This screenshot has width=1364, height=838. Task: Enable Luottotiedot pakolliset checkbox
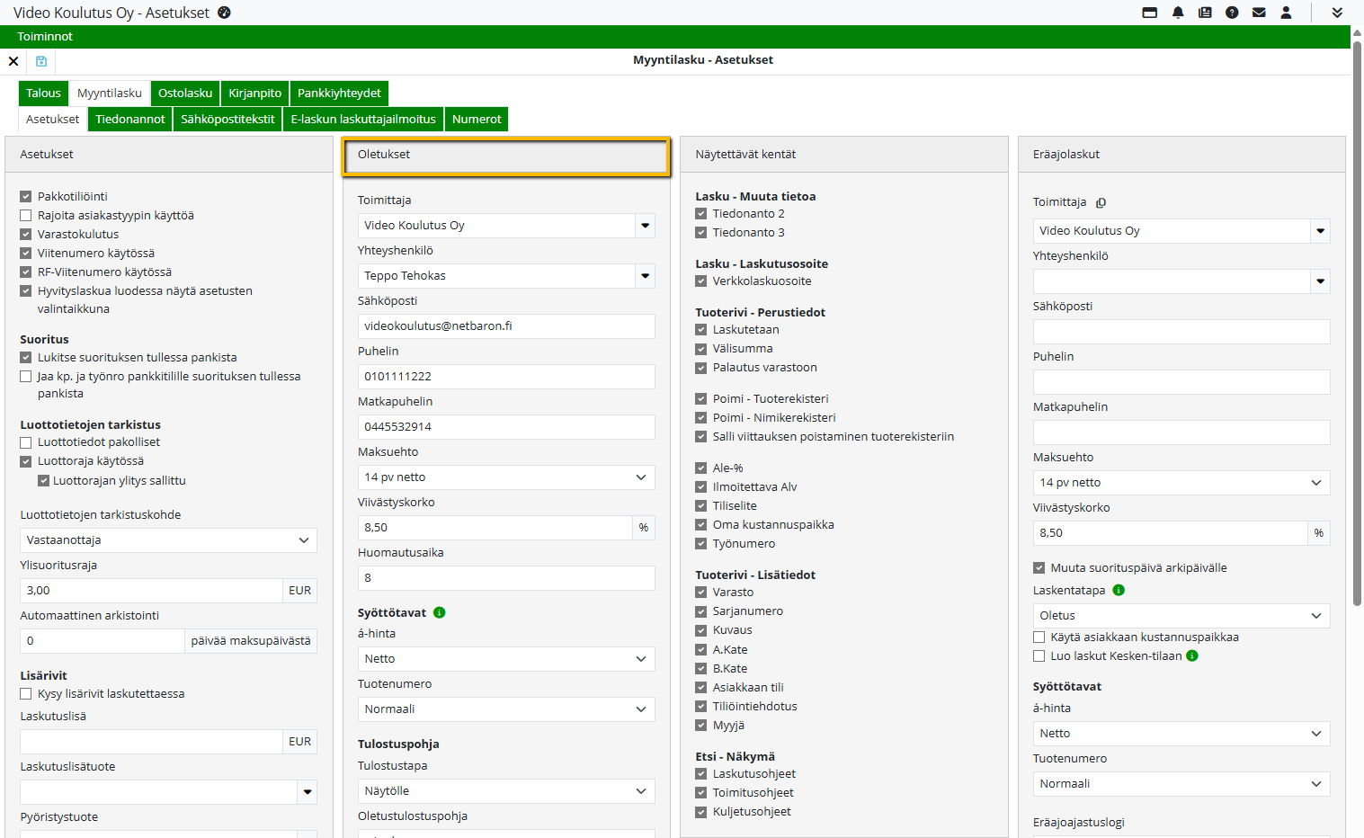pyautogui.click(x=26, y=442)
